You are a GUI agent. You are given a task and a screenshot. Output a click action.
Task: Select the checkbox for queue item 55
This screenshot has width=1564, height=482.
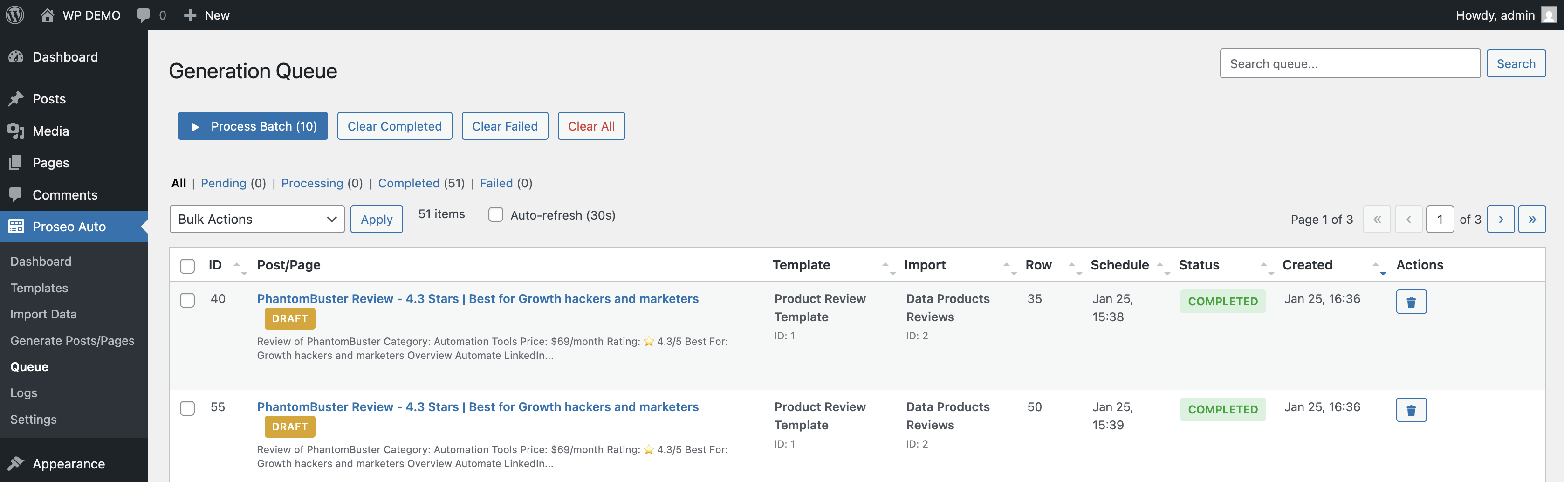pyautogui.click(x=187, y=408)
